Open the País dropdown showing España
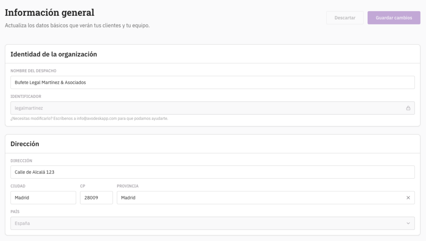This screenshot has height=241, width=426. (x=208, y=224)
